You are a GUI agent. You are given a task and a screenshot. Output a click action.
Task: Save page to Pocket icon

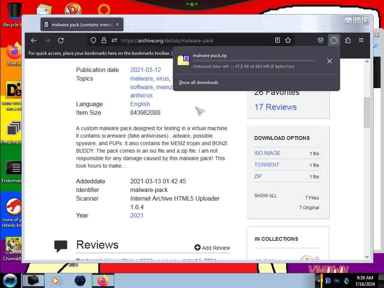pyautogui.click(x=320, y=40)
